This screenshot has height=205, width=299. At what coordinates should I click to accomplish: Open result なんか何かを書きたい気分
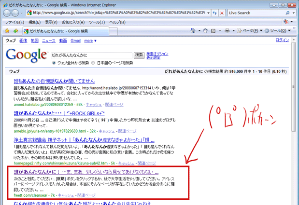tap(82, 203)
